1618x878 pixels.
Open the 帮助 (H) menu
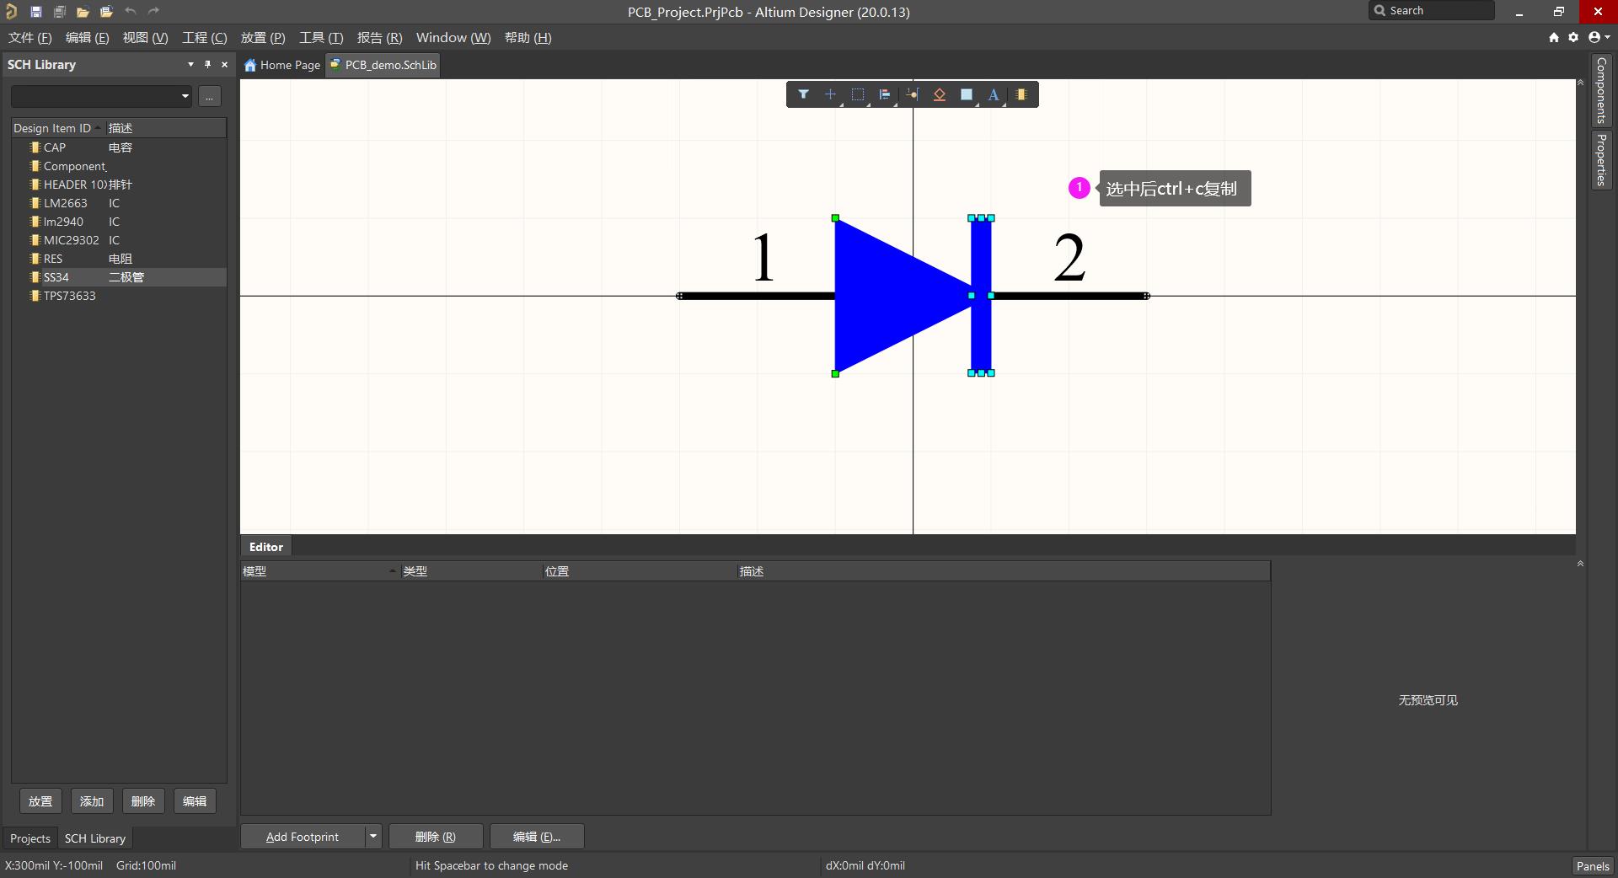tap(528, 38)
